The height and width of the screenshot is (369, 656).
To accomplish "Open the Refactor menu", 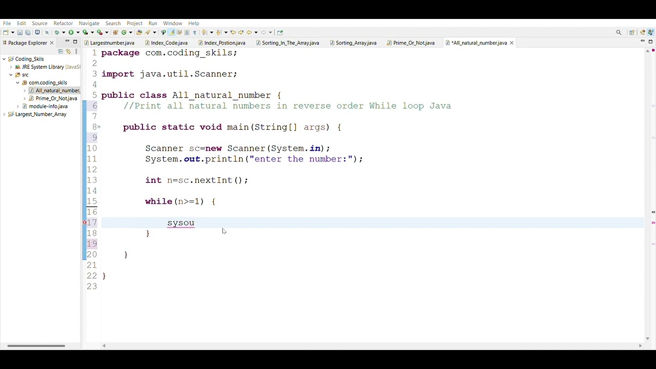I will 63,23.
